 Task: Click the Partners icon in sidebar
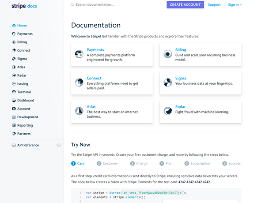(x=14, y=134)
